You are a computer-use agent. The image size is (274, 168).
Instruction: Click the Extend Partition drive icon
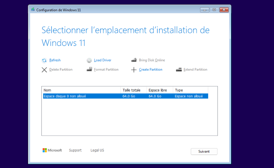179,70
